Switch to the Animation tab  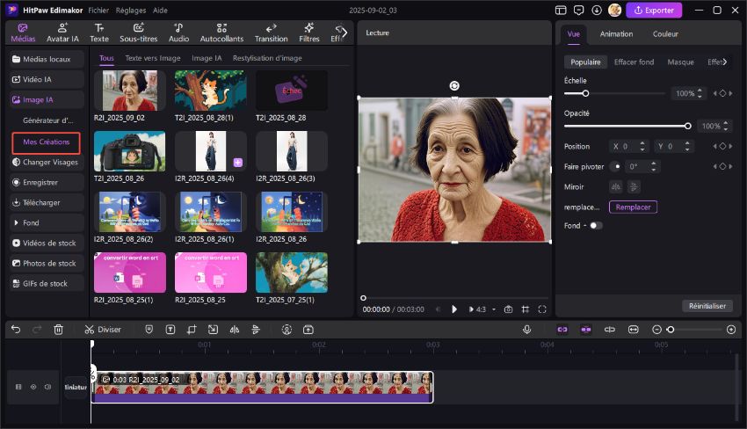click(x=616, y=34)
